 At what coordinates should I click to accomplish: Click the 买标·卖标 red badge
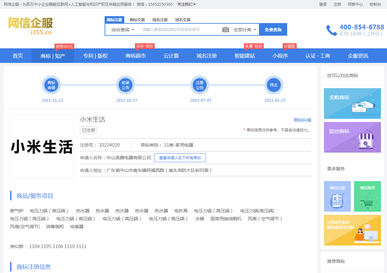coord(145,46)
